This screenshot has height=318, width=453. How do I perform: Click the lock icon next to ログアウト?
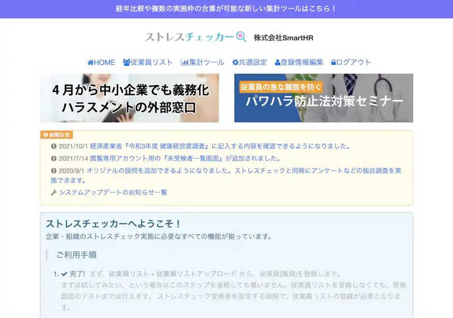(333, 62)
